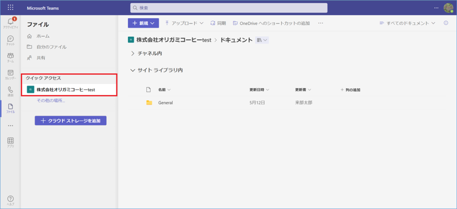Screen dimensions: 457x209
Task: Open the Calls phone icon
Action: [x=10, y=91]
